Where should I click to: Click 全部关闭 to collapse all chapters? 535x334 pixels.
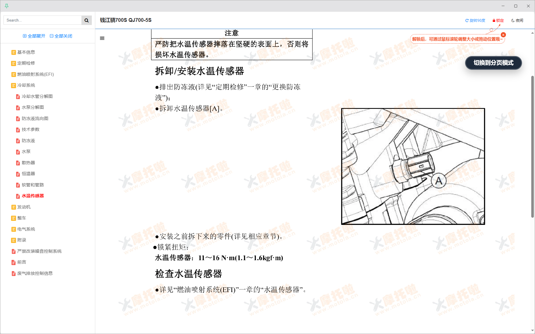(61, 36)
